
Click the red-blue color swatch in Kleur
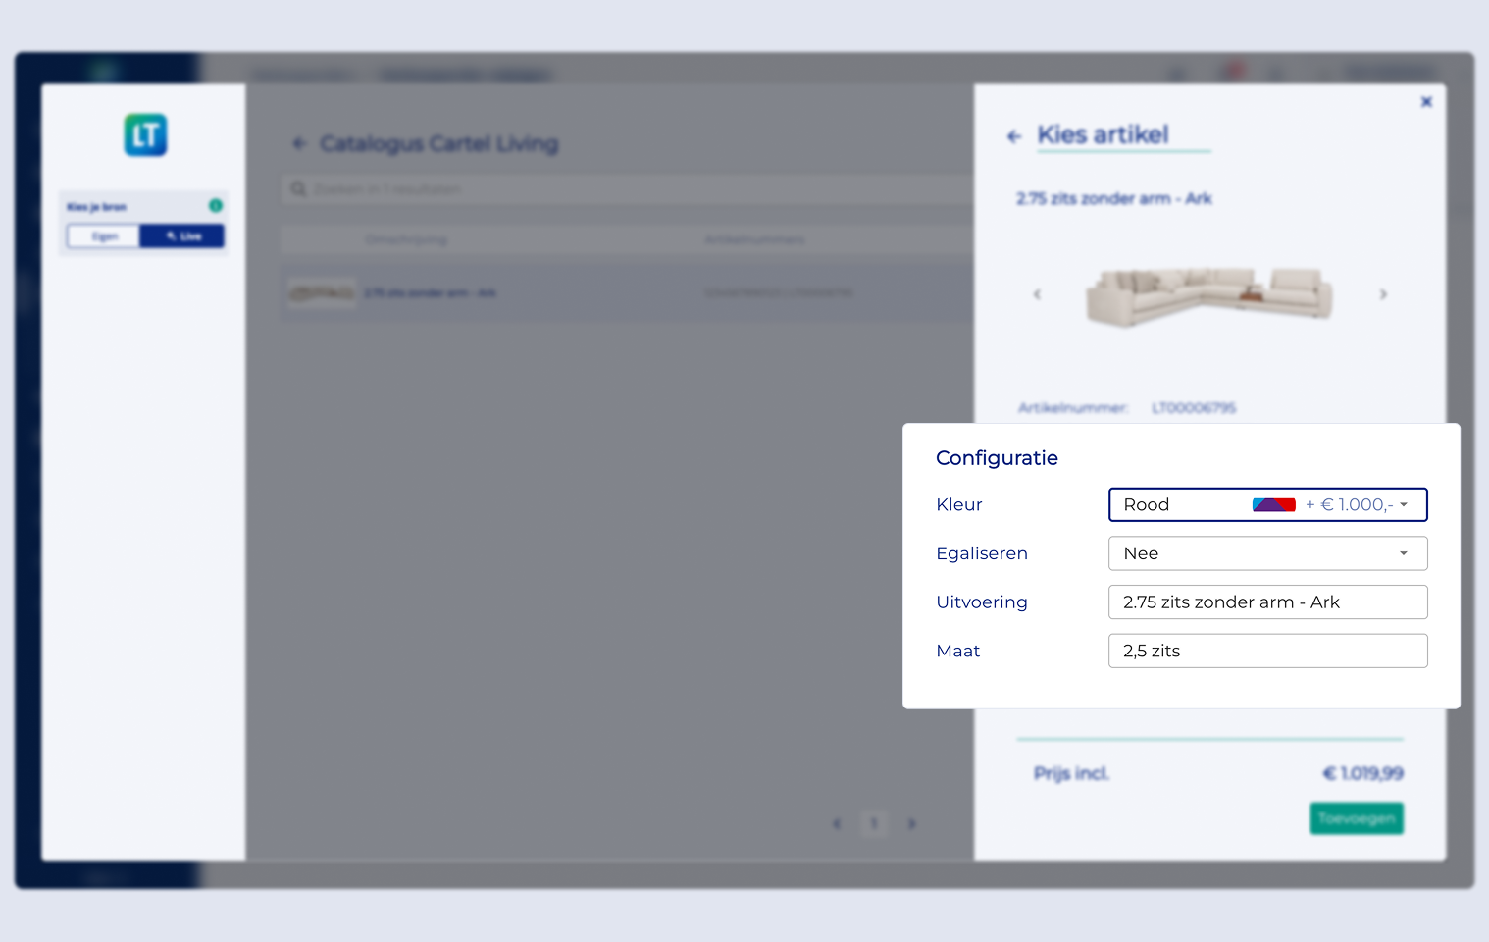1273,504
